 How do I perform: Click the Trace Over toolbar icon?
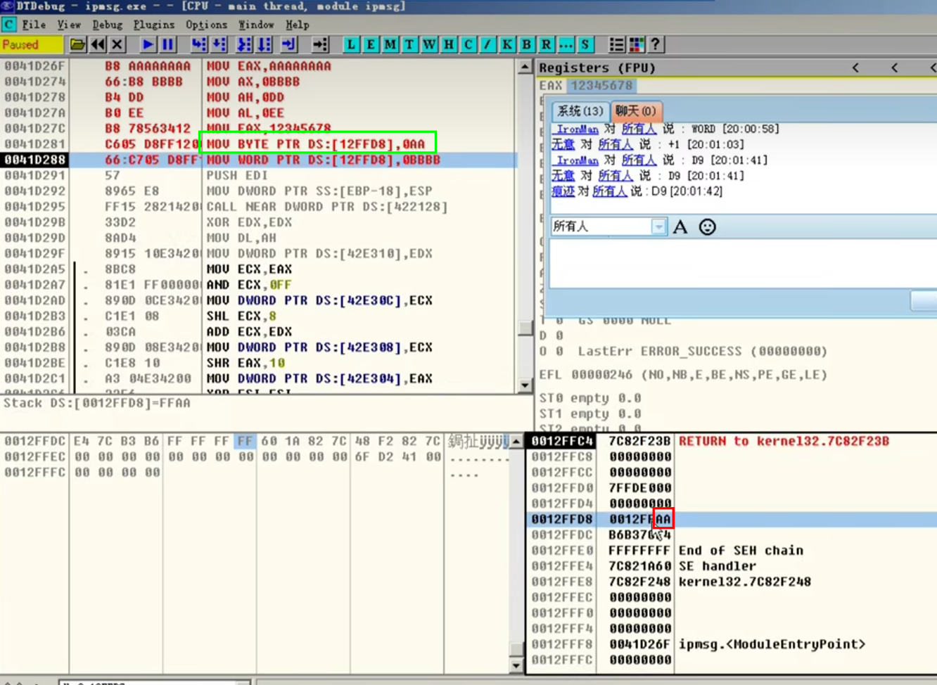pos(264,44)
